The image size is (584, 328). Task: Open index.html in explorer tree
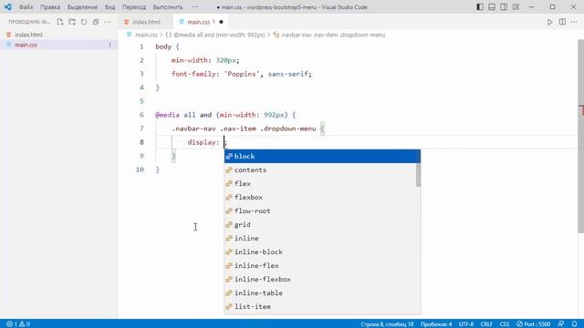click(28, 35)
